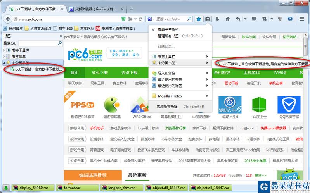Click the page vertical scrollbar thumb
The height and width of the screenshot is (193, 310).
click(x=305, y=47)
